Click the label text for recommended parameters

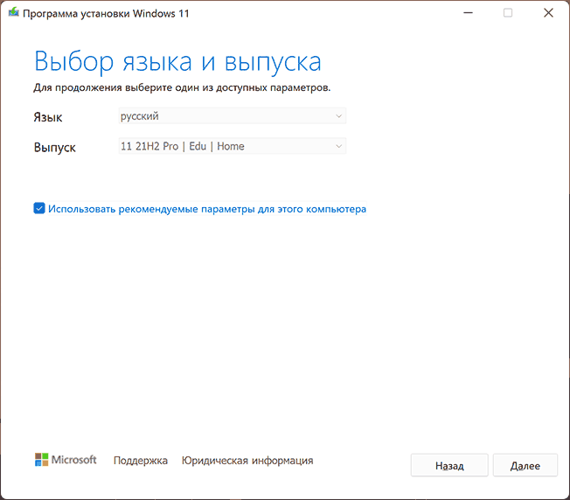click(207, 209)
